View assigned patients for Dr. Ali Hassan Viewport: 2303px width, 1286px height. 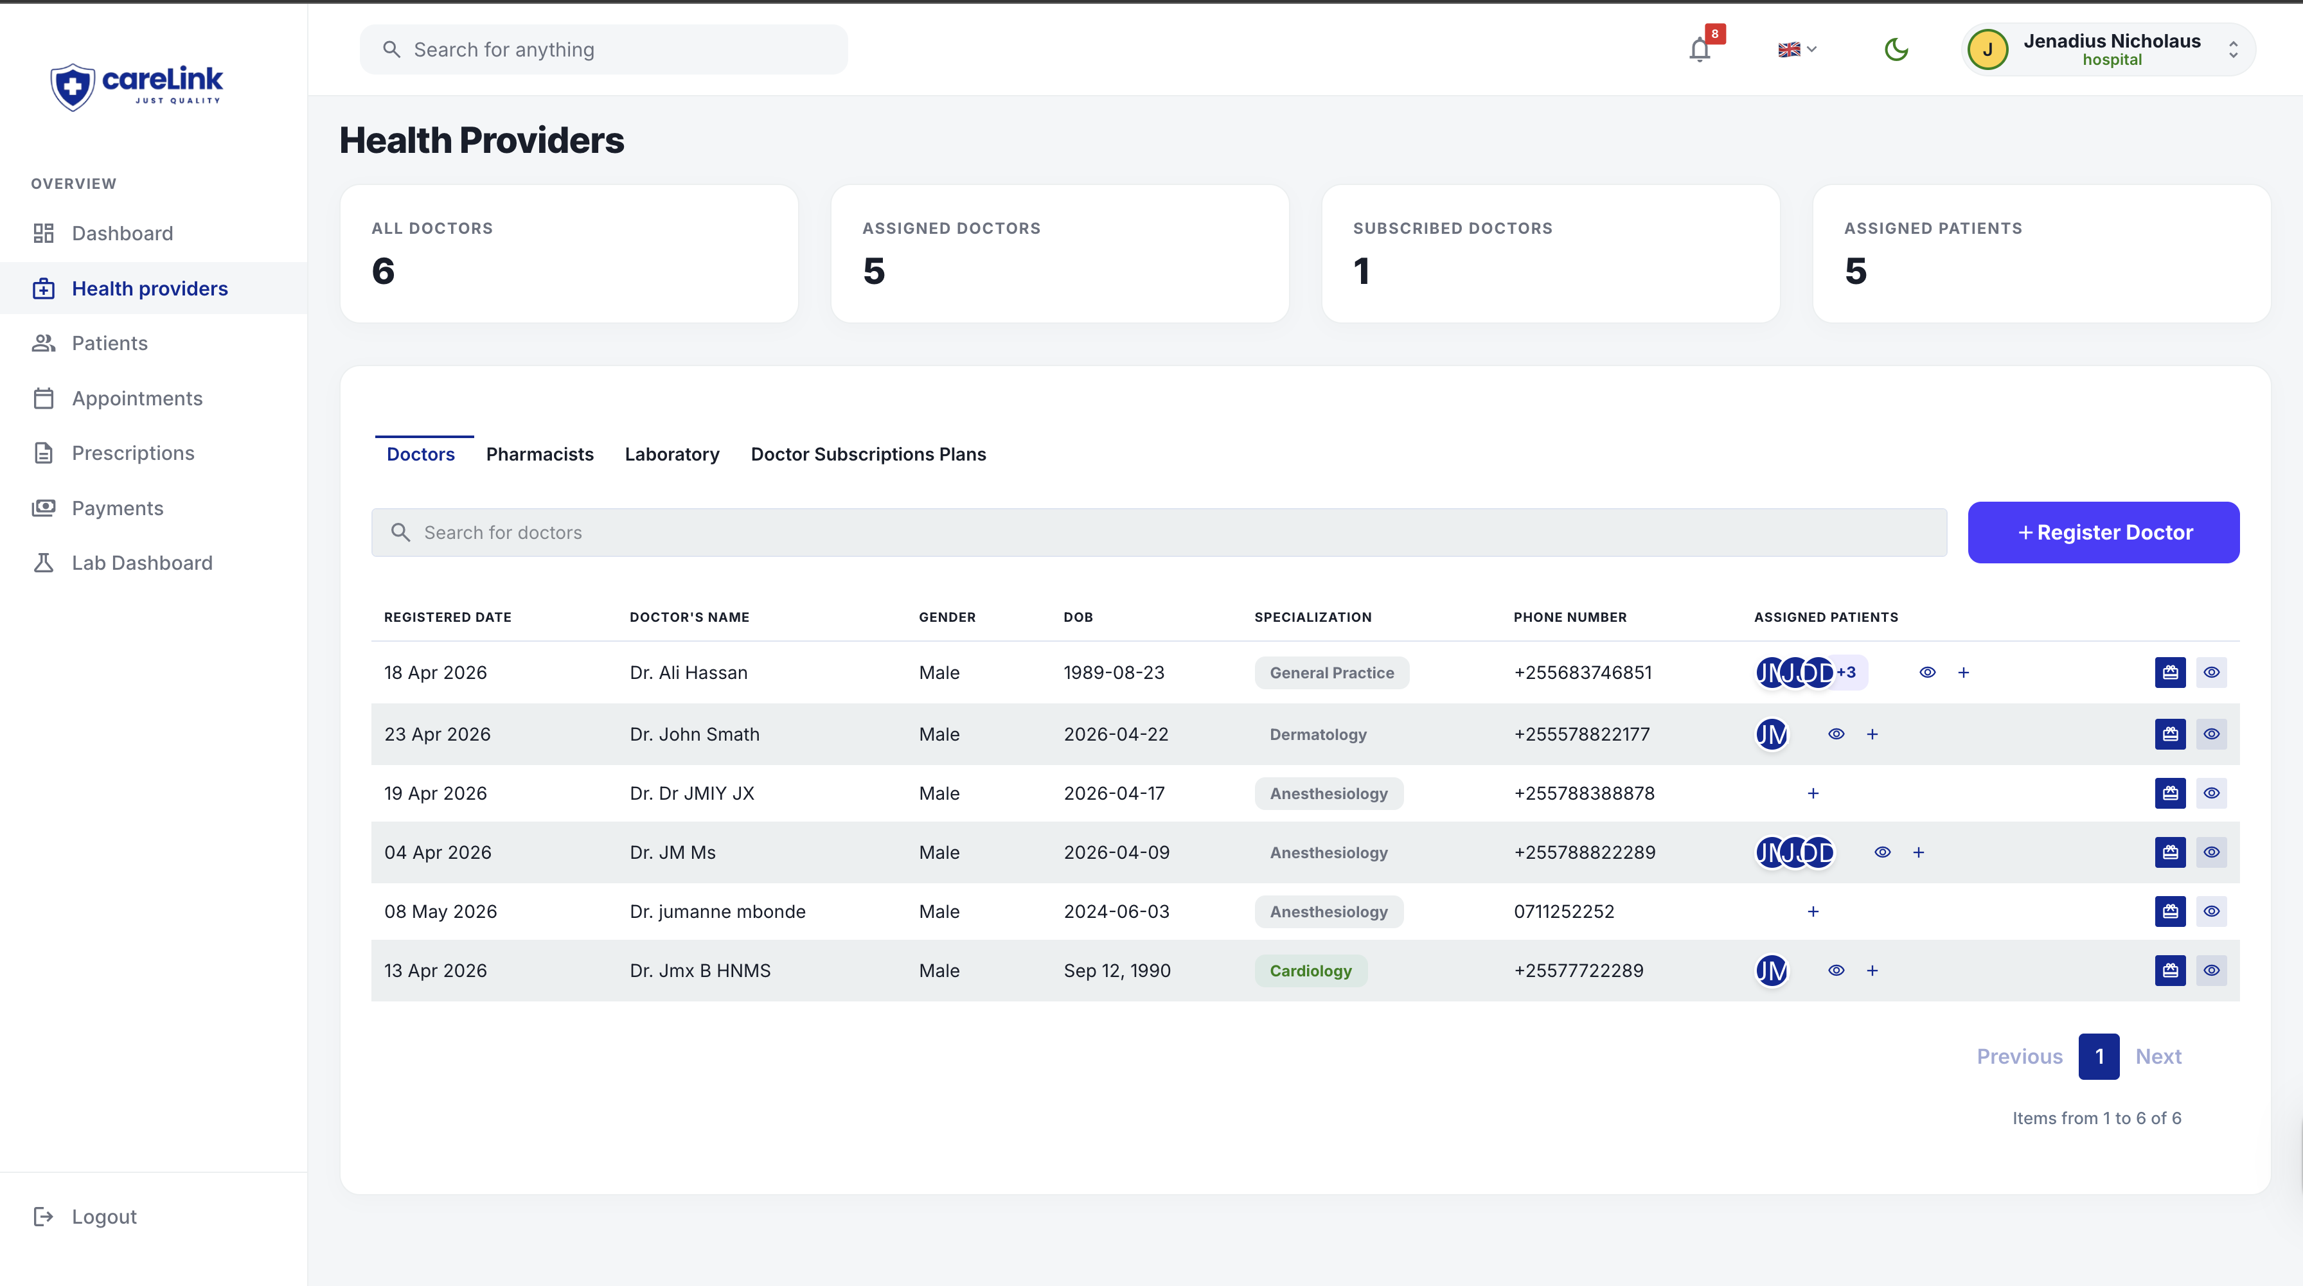click(1928, 672)
